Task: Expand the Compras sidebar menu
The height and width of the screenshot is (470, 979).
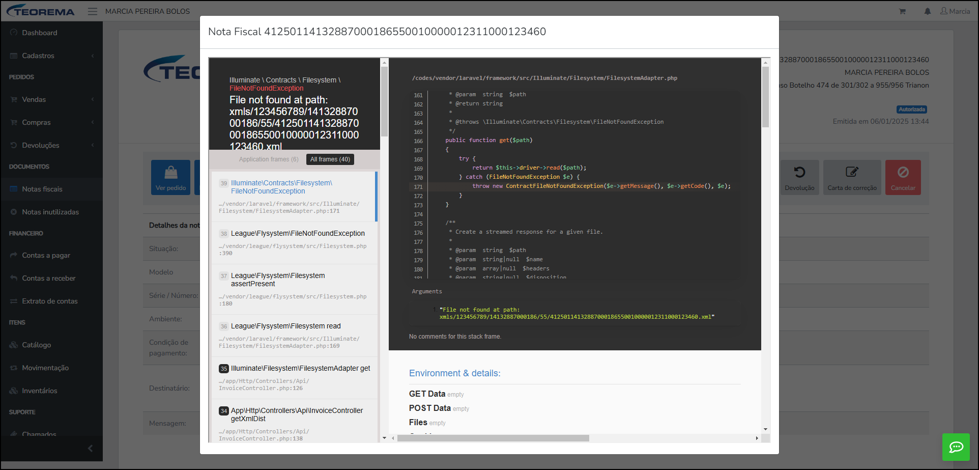Action: click(x=51, y=122)
